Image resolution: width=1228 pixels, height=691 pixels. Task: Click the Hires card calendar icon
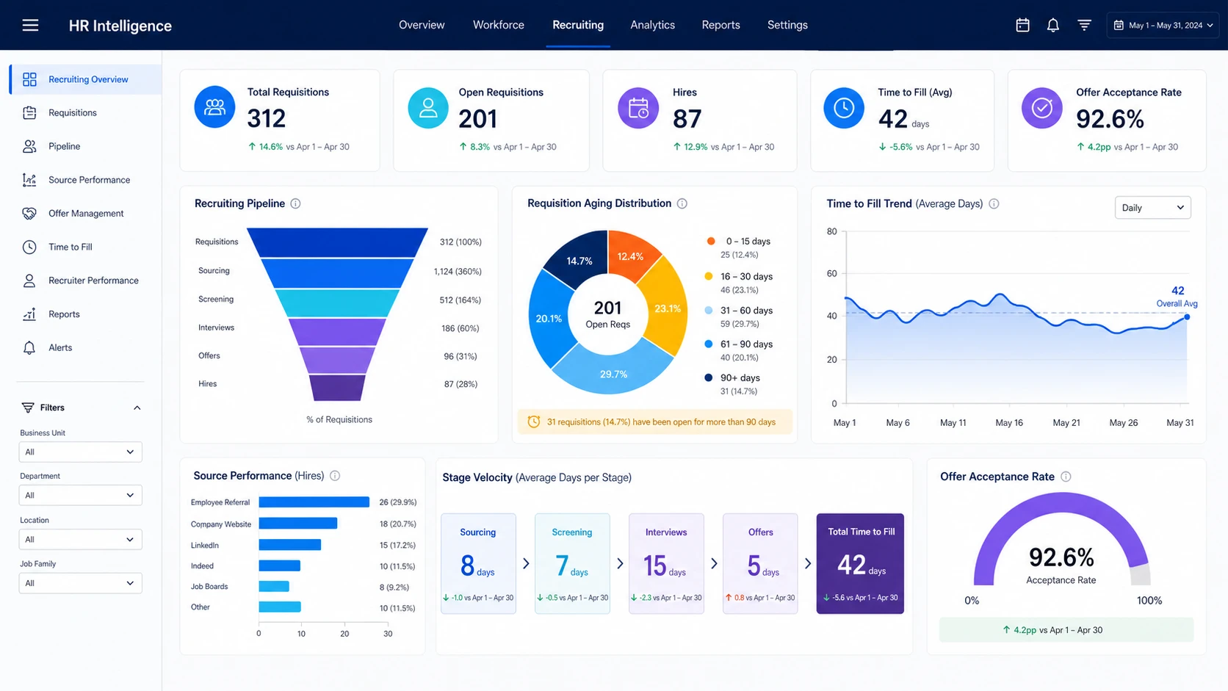[638, 108]
